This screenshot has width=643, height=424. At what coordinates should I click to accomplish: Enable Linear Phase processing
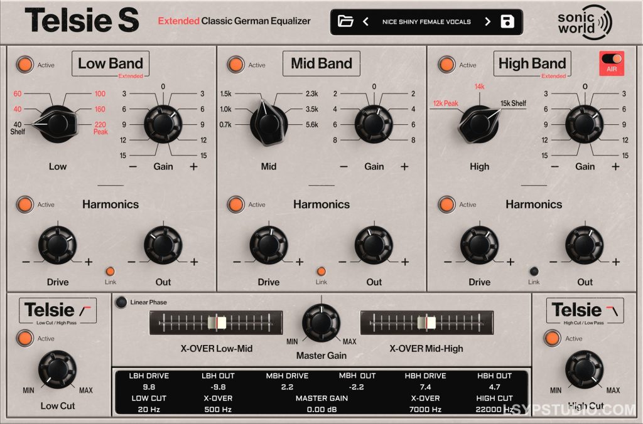pyautogui.click(x=121, y=302)
